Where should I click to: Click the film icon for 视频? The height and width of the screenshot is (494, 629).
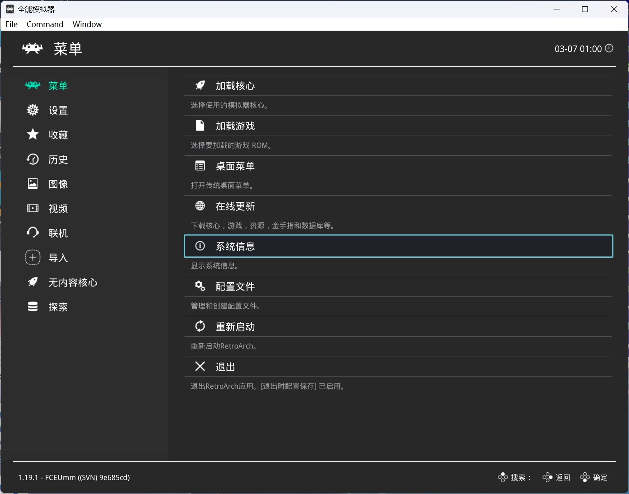pos(33,208)
